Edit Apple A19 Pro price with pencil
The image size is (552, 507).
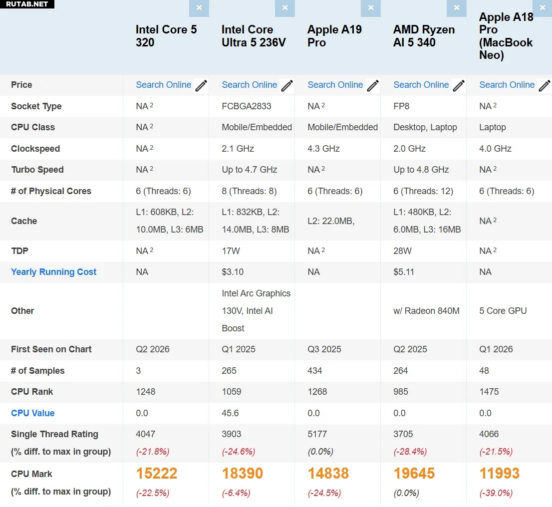pos(373,86)
